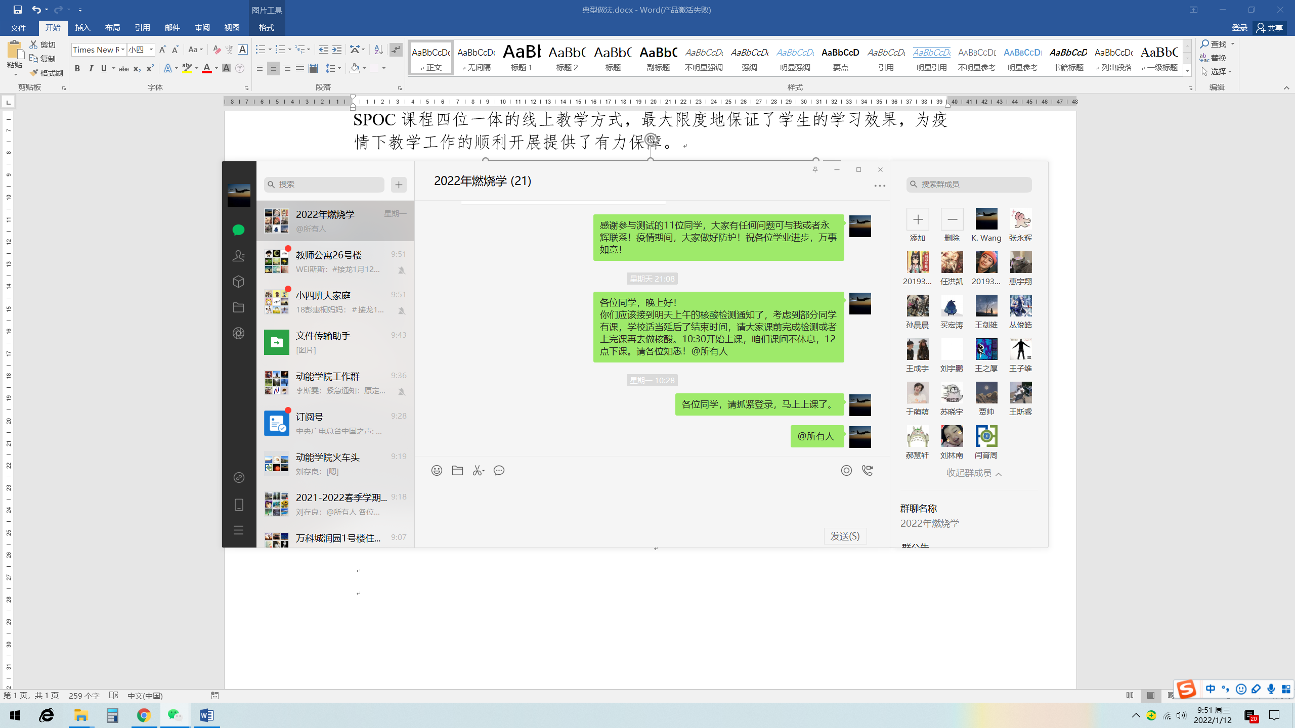The image size is (1295, 728).
Task: Click the bullet list icon
Action: tap(260, 50)
